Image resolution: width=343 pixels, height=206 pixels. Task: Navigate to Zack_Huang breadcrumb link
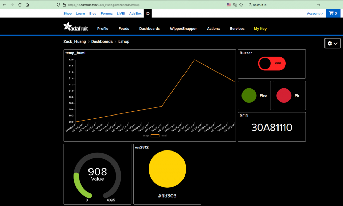pyautogui.click(x=74, y=41)
